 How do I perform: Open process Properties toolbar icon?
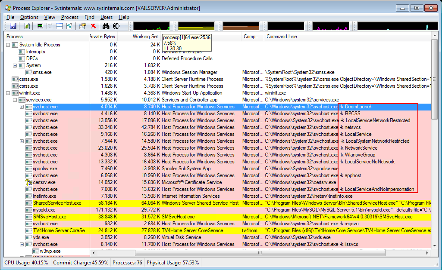click(83, 26)
